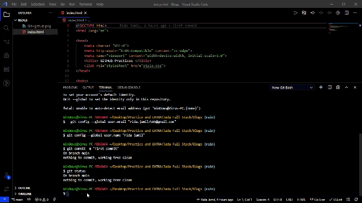Switch to the OUTPUT panel tab
Image resolution: width=362 pixels, height=203 pixels.
[88, 87]
